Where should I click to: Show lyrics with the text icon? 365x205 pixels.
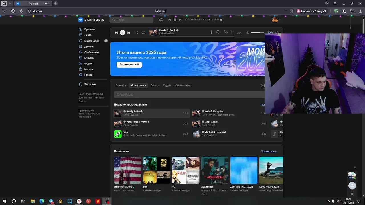click(232, 32)
